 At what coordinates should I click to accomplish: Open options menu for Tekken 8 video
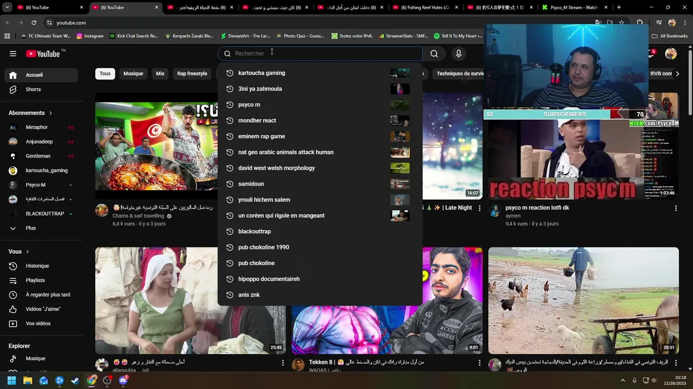(479, 363)
